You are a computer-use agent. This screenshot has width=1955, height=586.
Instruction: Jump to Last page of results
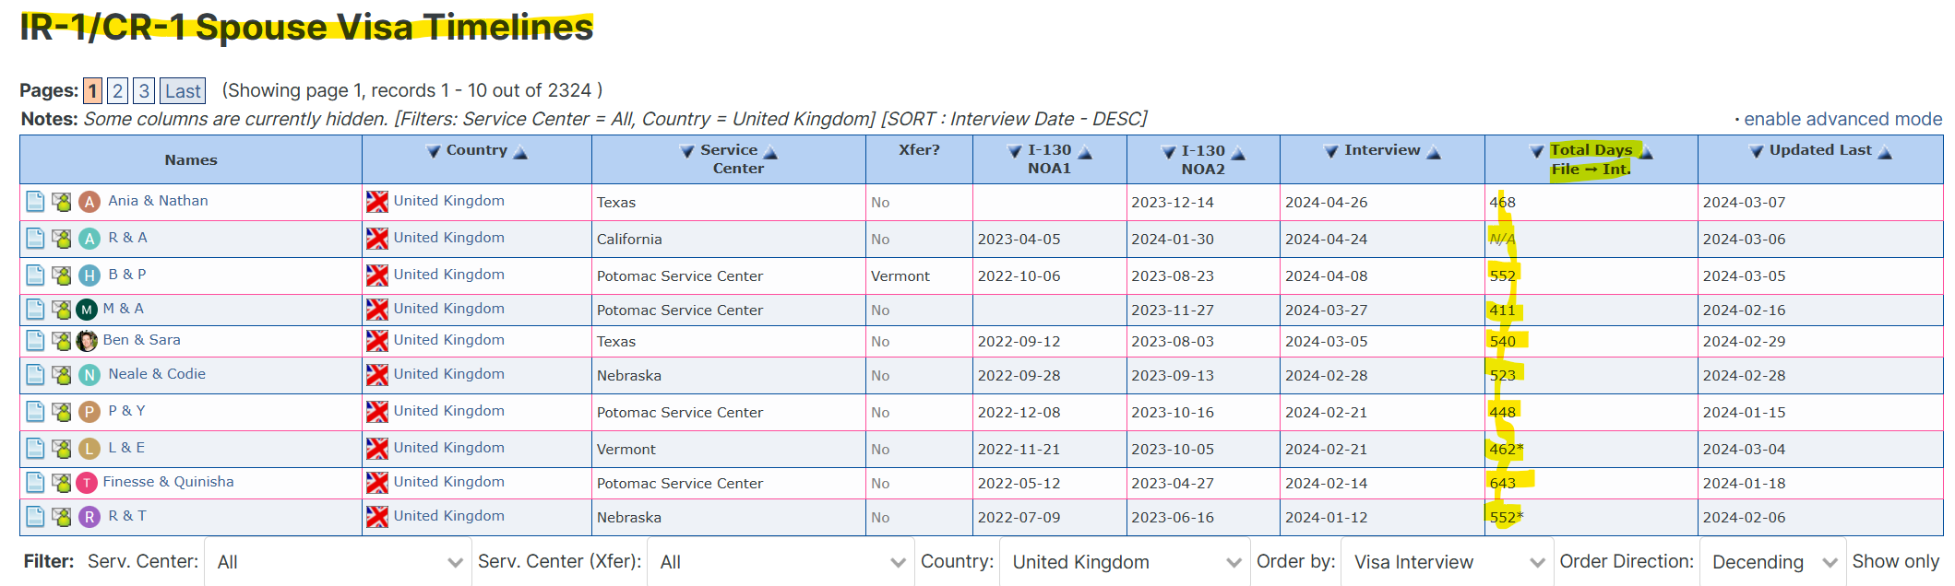pos(183,90)
